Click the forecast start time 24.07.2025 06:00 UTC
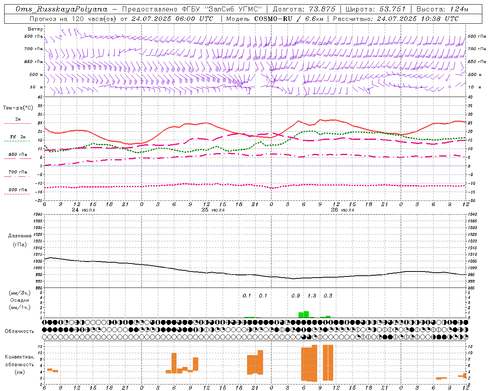 [x=172, y=19]
